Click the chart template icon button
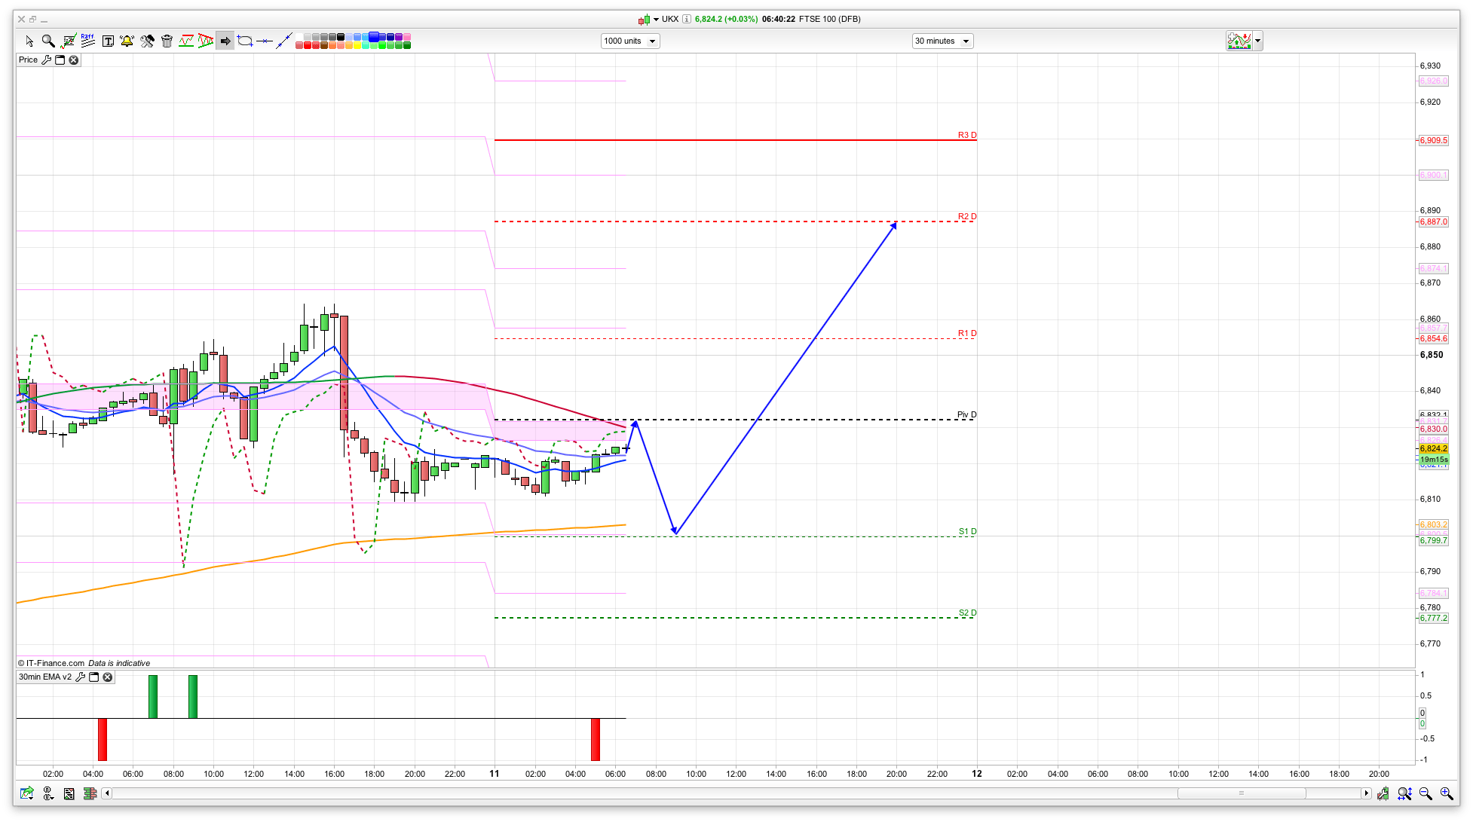Screen dimensions: 1473x822 click(x=1239, y=41)
